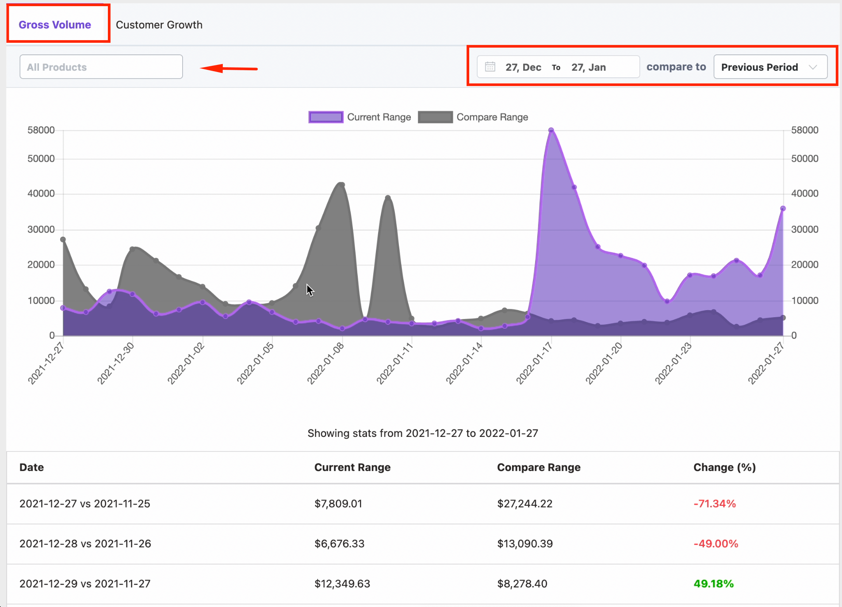Click the Current Range column header
Image resolution: width=842 pixels, height=607 pixels.
coord(352,467)
